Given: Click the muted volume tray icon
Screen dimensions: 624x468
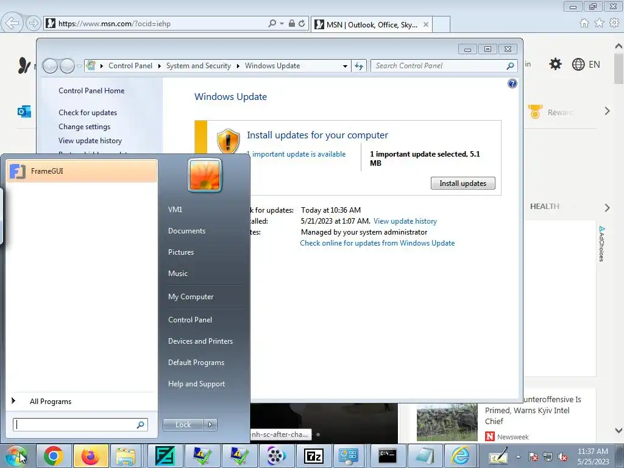Looking at the screenshot, I should point(562,457).
